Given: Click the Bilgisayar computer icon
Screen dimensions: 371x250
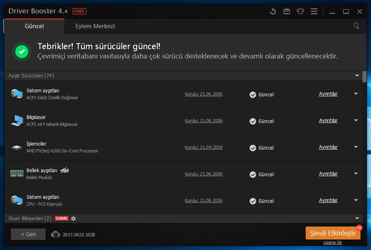Looking at the screenshot, I should [x=17, y=121].
